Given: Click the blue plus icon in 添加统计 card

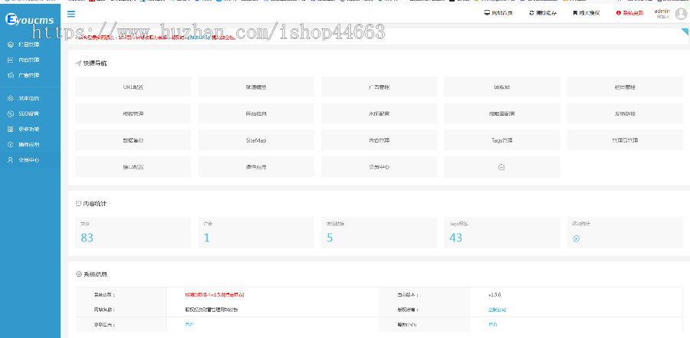Looking at the screenshot, I should click(576, 238).
